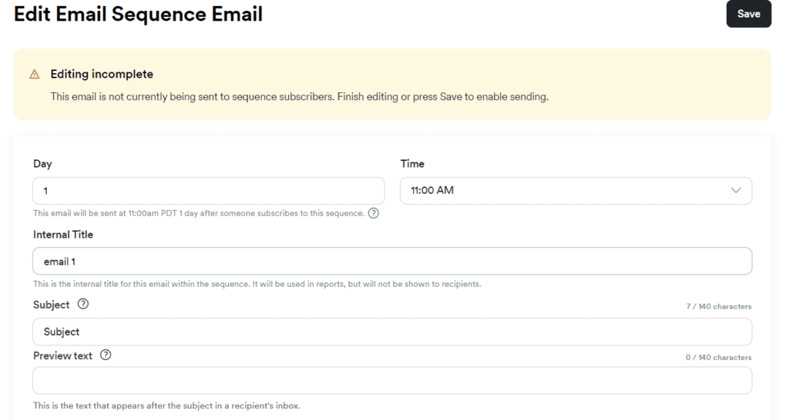Focus the Day input field
Image resolution: width=789 pixels, height=420 pixels.
point(208,191)
